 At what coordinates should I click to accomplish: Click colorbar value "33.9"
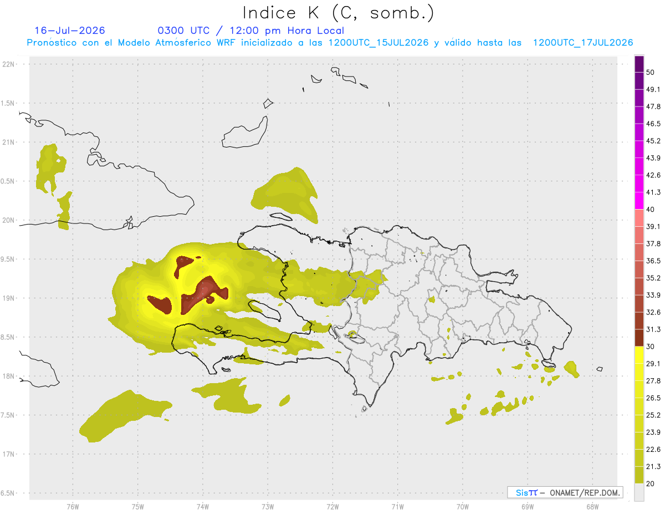653,295
